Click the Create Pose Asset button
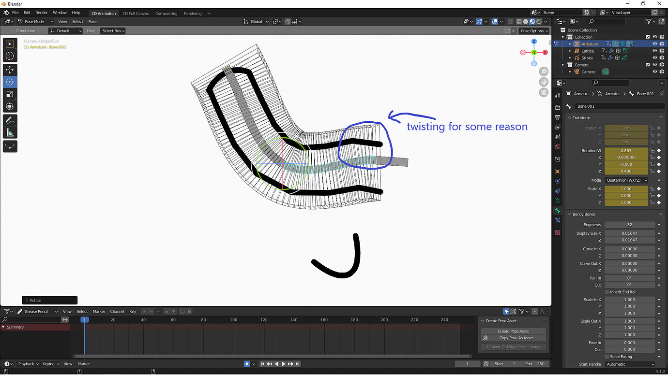 click(513, 331)
